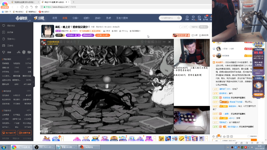
Task: Click the video player area
Action: (107, 86)
